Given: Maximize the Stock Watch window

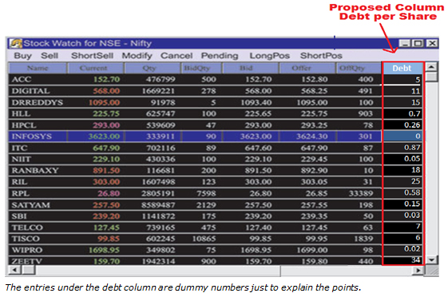Looking at the screenshot, I should 418,43.
